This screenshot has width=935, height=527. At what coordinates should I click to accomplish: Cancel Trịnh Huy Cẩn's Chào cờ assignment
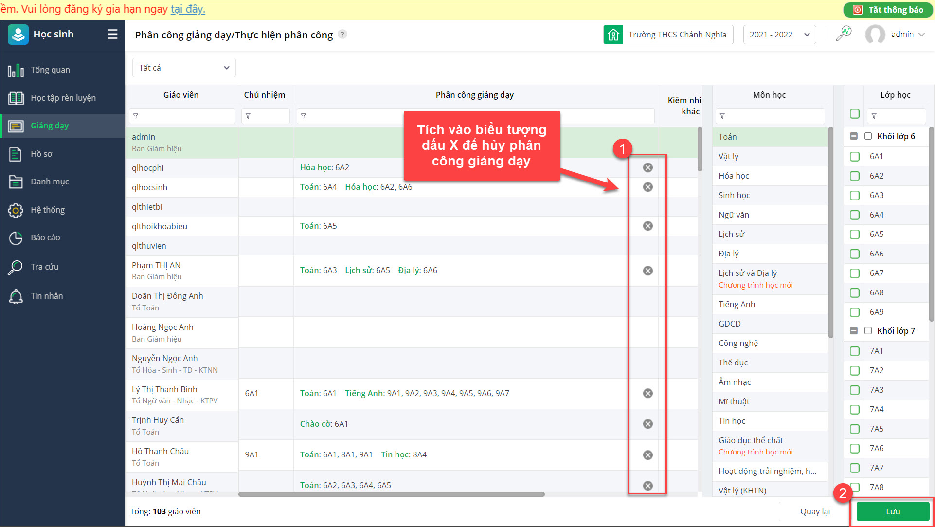click(647, 424)
